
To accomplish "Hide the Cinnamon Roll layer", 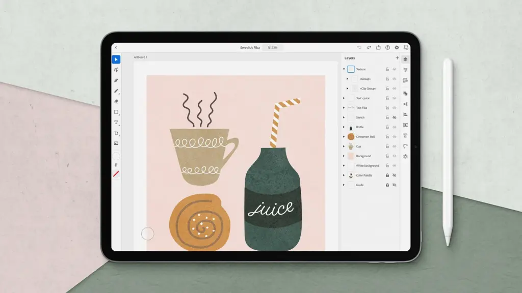I will (x=393, y=136).
